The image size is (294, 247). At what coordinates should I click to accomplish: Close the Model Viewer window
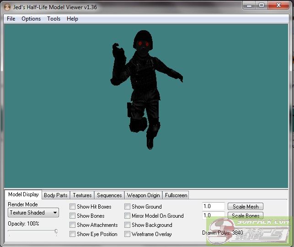(x=278, y=5)
